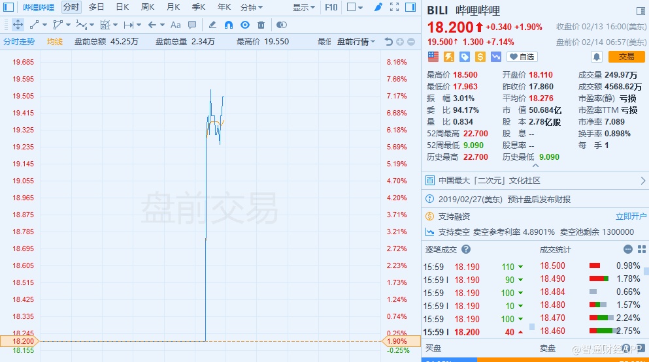
Task: Toggle the left sidebar panel icon
Action: coord(8,7)
